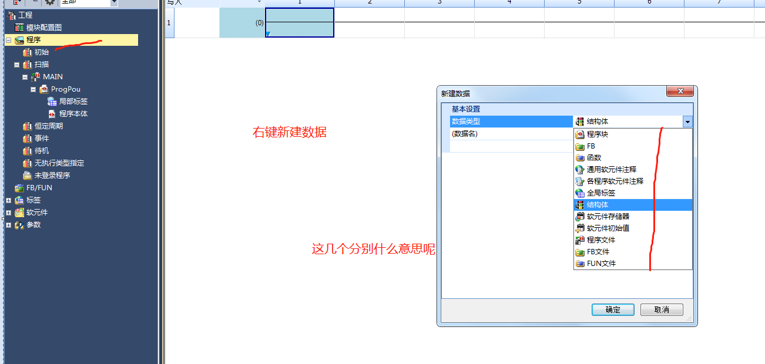Open the 数据类型 dropdown arrow
765x364 pixels.
coord(687,122)
